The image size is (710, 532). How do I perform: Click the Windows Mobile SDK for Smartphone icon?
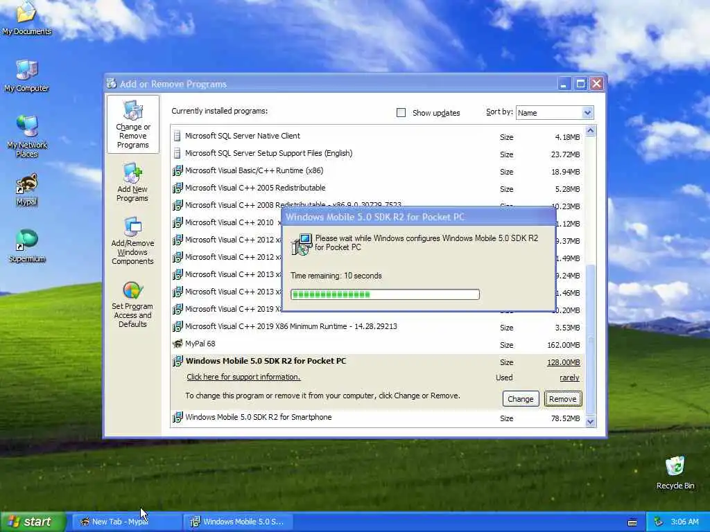pos(177,417)
